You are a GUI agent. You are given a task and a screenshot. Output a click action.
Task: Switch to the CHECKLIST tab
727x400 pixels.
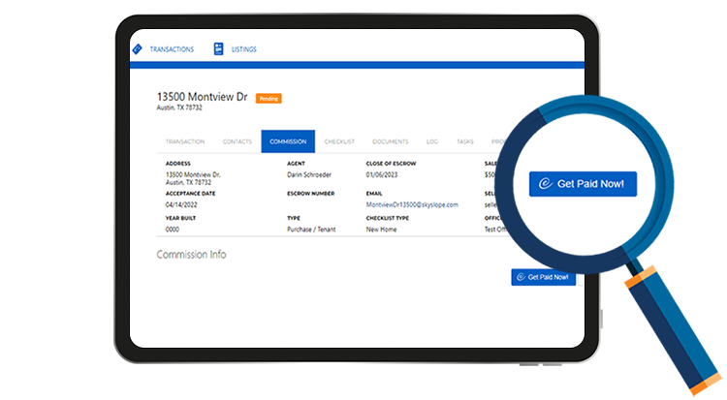pos(339,141)
